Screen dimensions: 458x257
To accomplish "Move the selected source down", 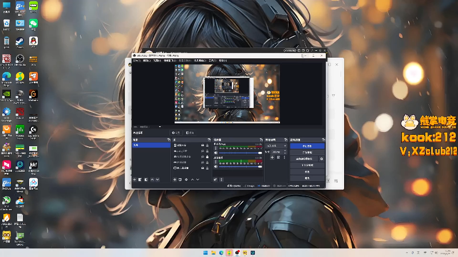I will (x=198, y=179).
